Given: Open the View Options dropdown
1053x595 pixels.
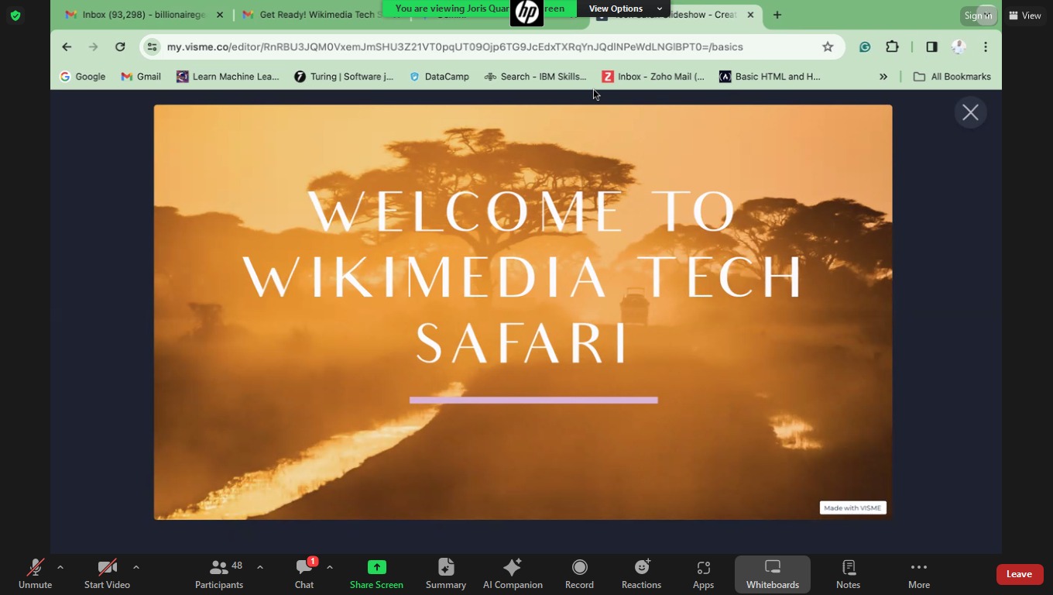Looking at the screenshot, I should pyautogui.click(x=625, y=9).
